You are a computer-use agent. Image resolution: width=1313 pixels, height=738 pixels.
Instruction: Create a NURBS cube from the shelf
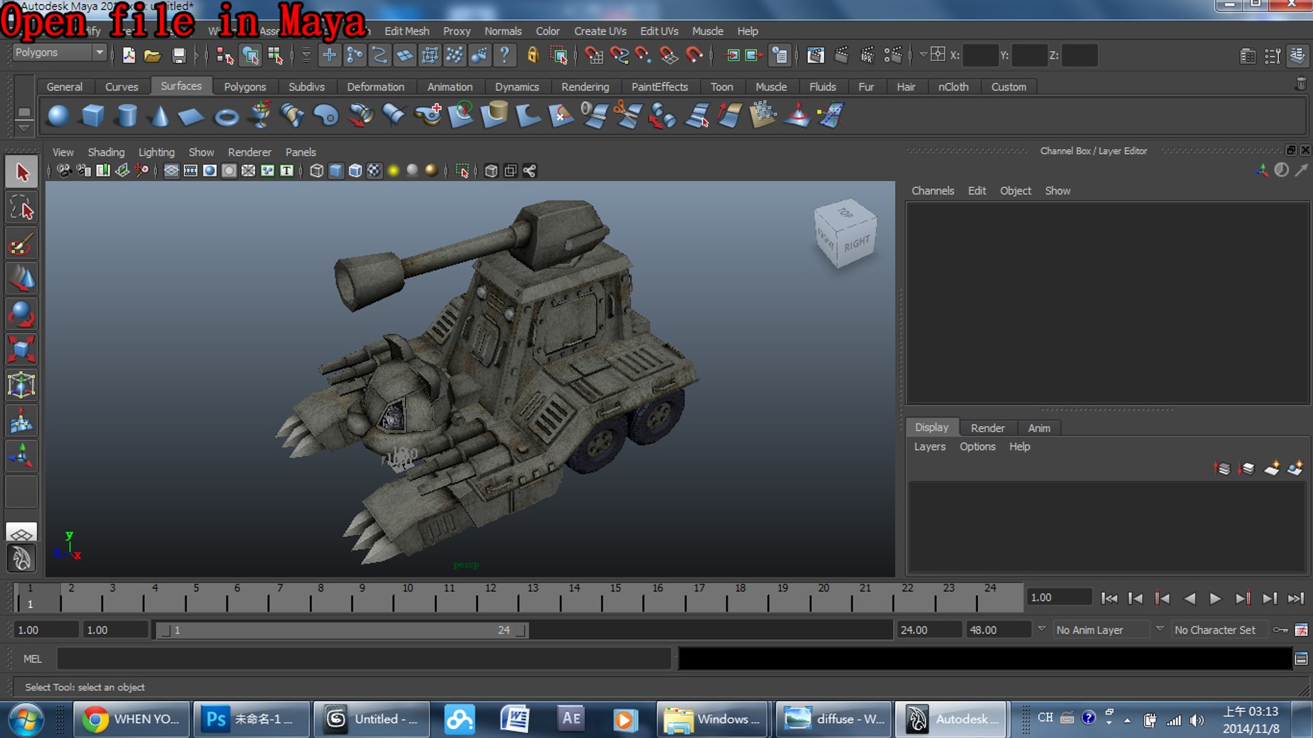[92, 116]
